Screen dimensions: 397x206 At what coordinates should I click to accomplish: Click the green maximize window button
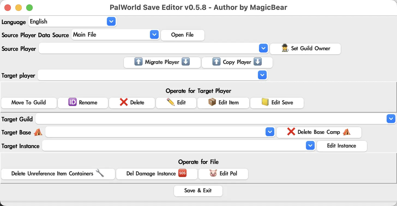[x=29, y=8]
